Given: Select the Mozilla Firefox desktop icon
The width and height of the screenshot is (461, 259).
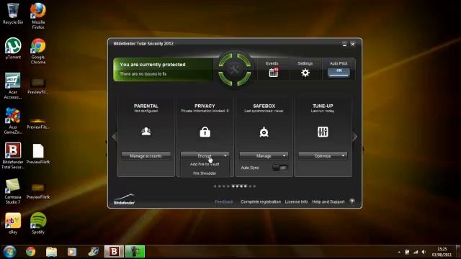Looking at the screenshot, I should [38, 16].
